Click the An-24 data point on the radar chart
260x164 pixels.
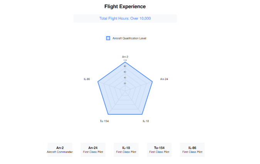153,82
